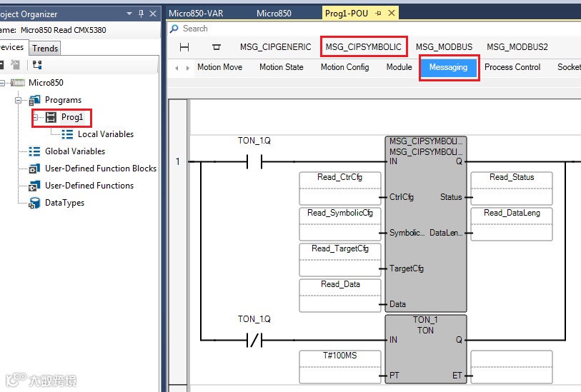This screenshot has height=392, width=581.
Task: Select Global Variables tree item
Action: [x=75, y=151]
